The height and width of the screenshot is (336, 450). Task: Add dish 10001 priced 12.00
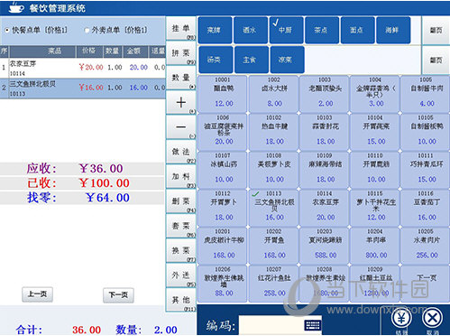[223, 94]
